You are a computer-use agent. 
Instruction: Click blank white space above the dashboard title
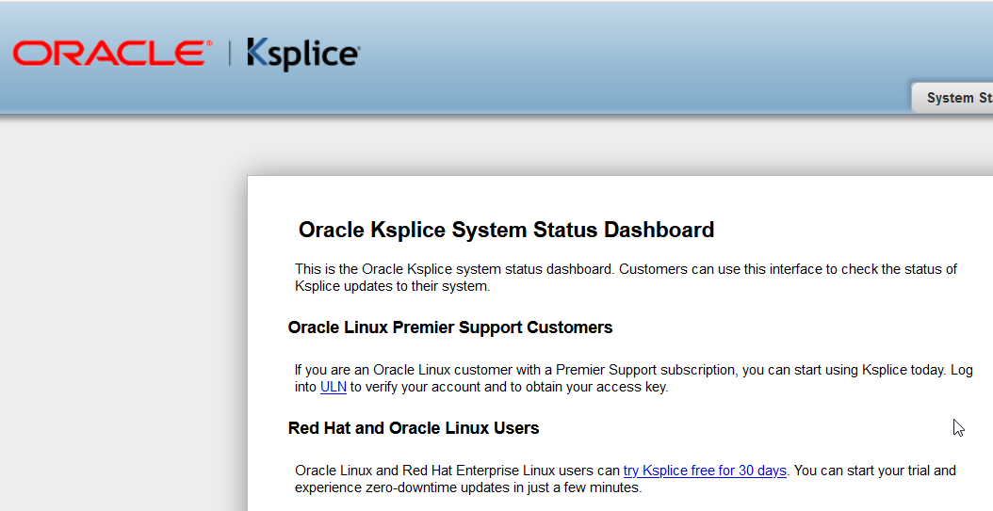pos(612,195)
